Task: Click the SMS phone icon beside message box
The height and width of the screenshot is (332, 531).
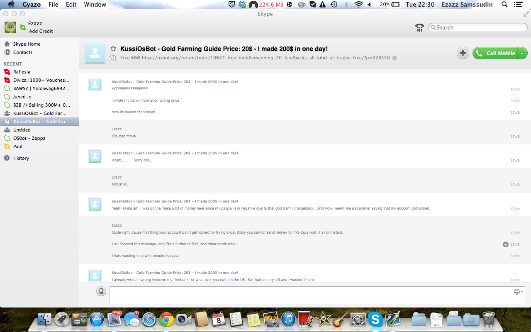Action: (101, 291)
